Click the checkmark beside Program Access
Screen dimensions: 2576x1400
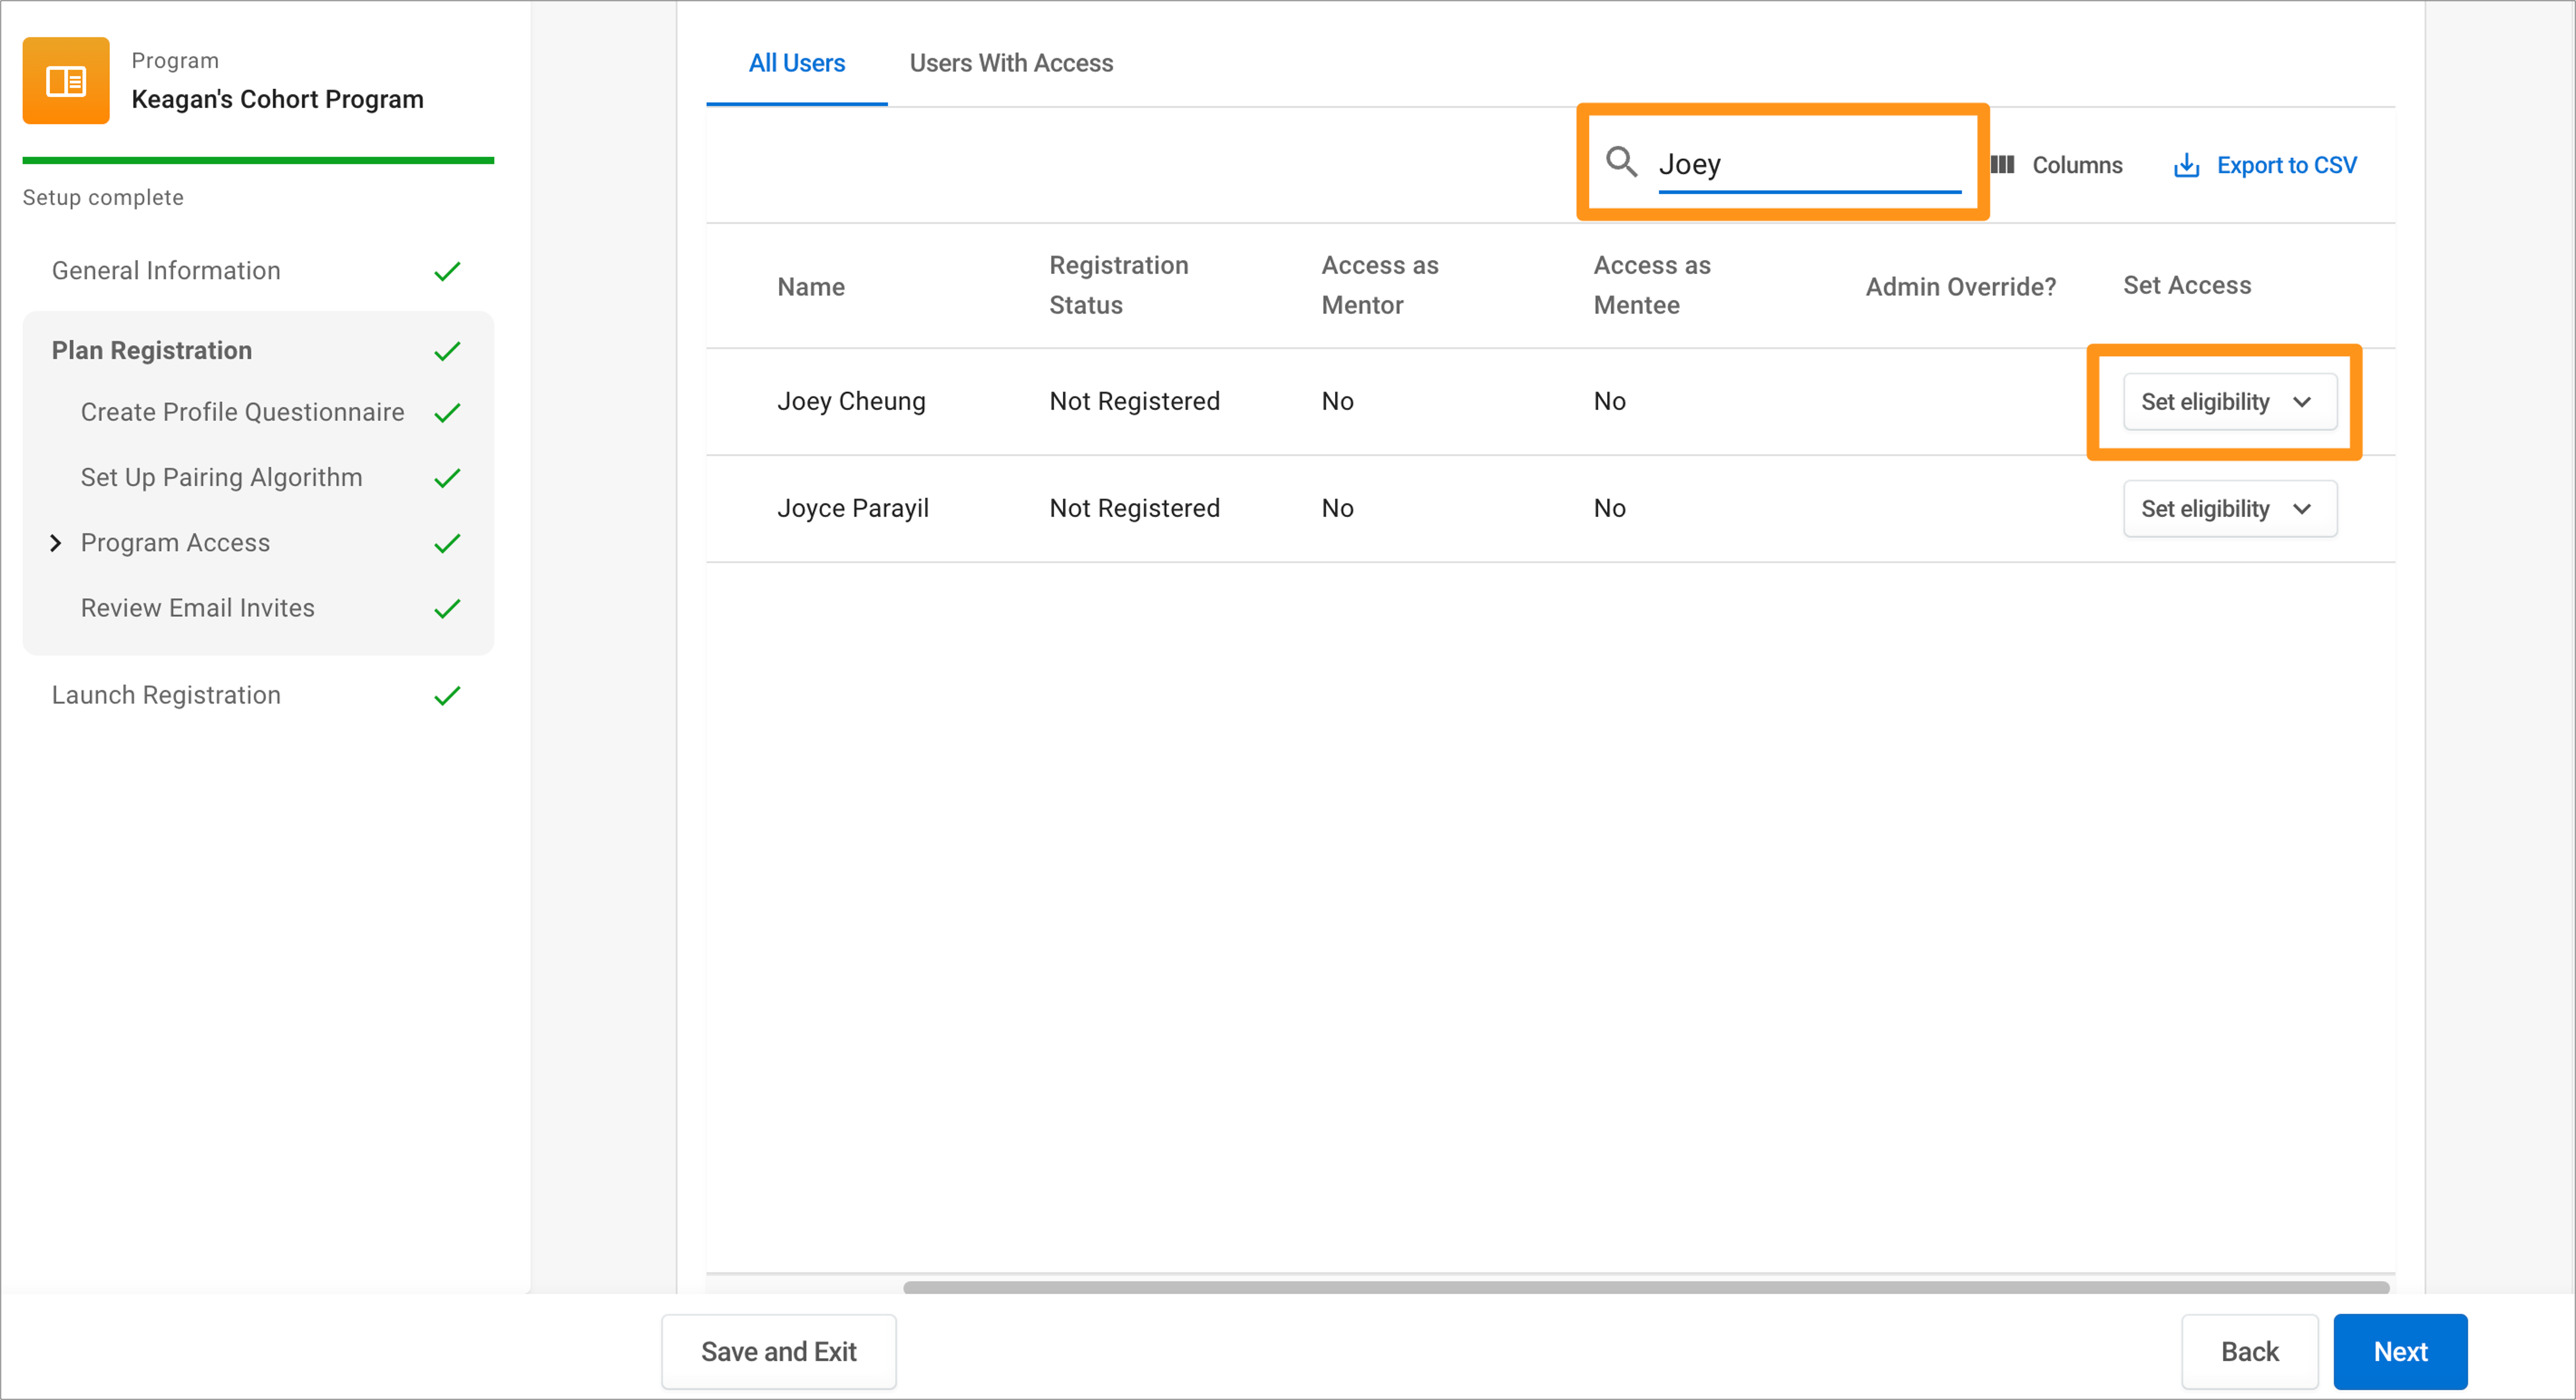tap(447, 544)
